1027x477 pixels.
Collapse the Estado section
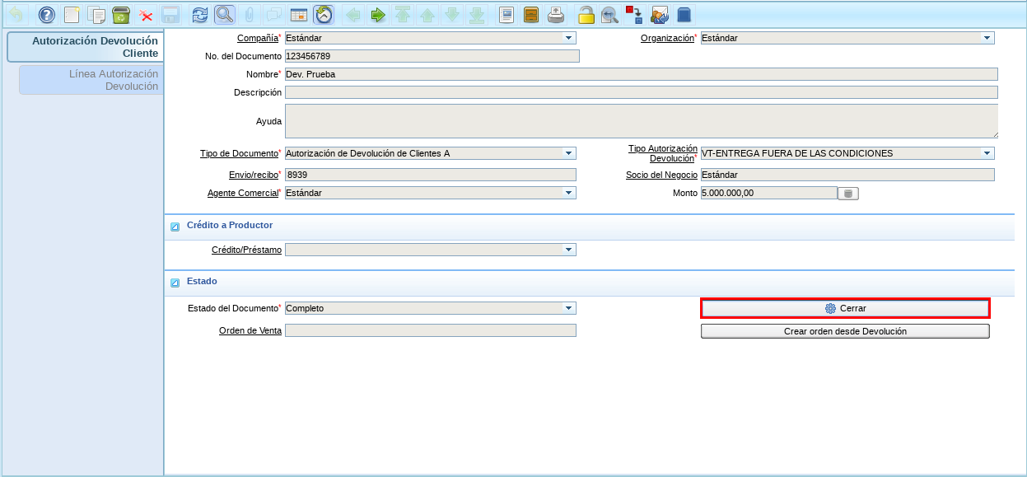[x=175, y=283]
